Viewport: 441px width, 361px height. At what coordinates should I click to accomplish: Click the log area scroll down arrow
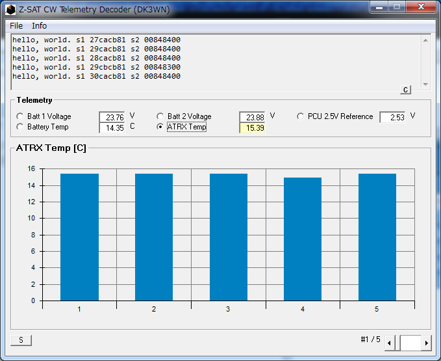(425, 84)
